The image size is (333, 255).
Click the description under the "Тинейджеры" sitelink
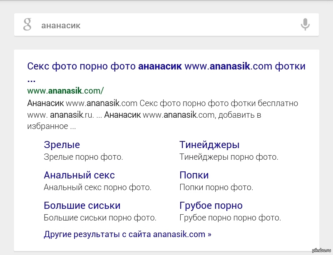point(229,157)
